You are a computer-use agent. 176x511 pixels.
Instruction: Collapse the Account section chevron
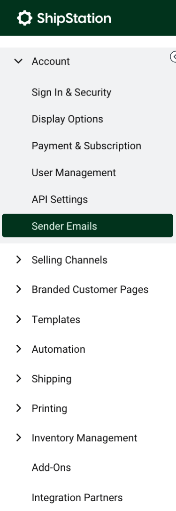(x=18, y=61)
